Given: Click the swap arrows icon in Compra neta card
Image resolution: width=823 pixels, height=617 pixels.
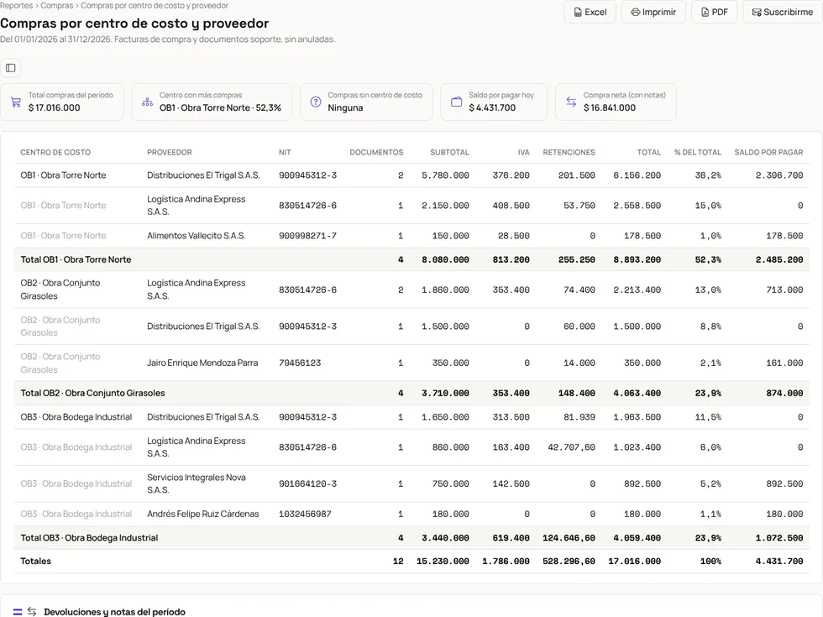Looking at the screenshot, I should pyautogui.click(x=571, y=102).
